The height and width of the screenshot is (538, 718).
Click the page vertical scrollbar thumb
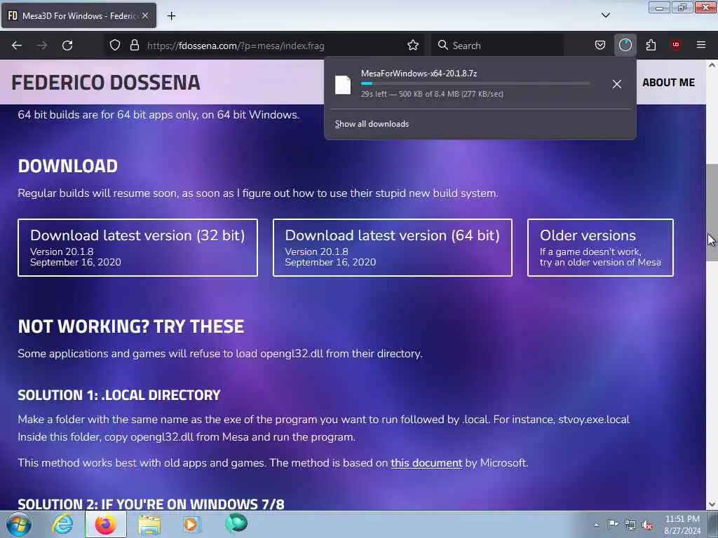tap(712, 213)
